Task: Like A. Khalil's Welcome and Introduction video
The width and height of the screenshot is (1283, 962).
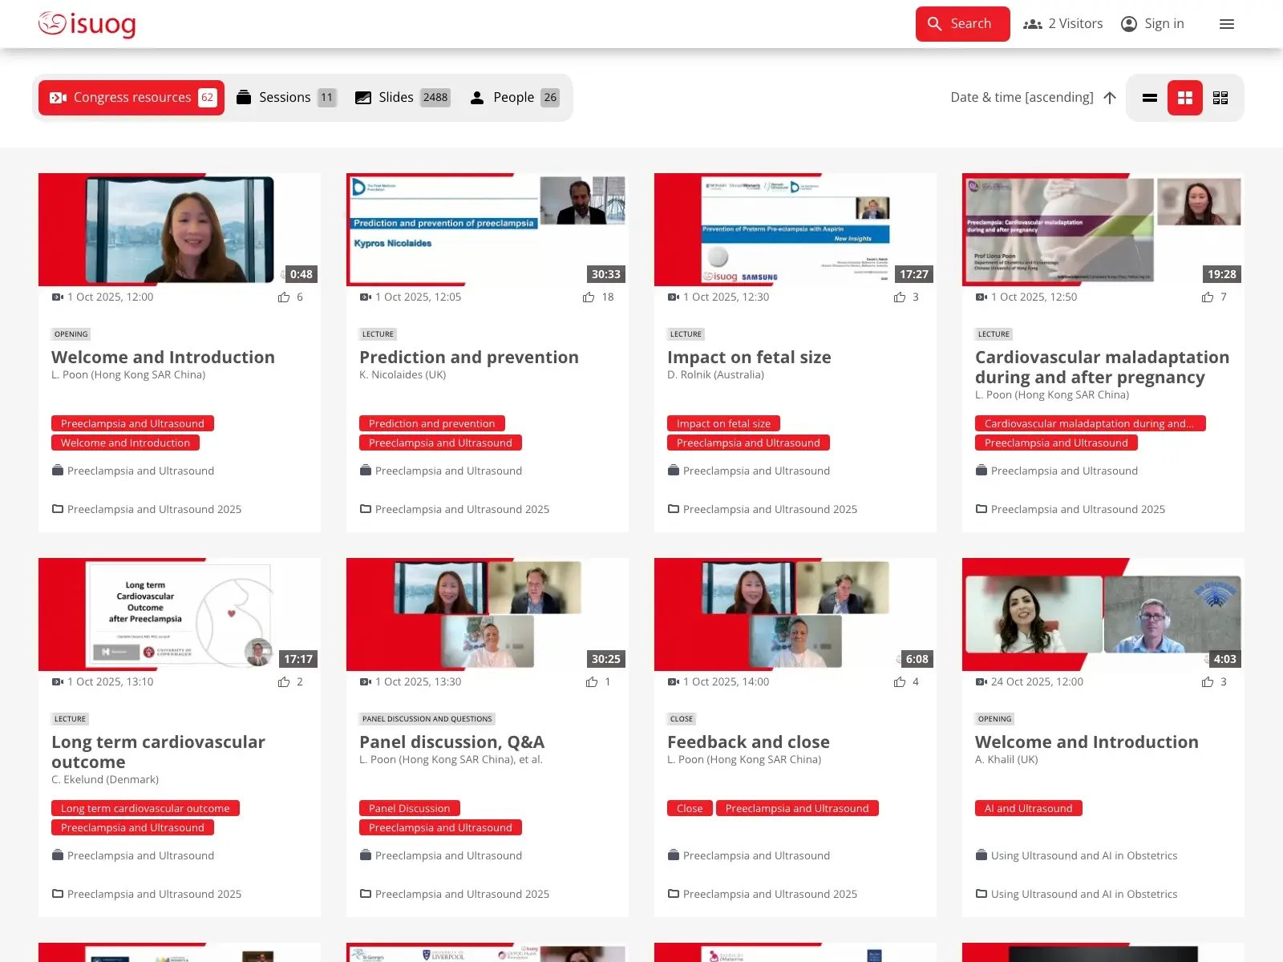Action: coord(1208,682)
